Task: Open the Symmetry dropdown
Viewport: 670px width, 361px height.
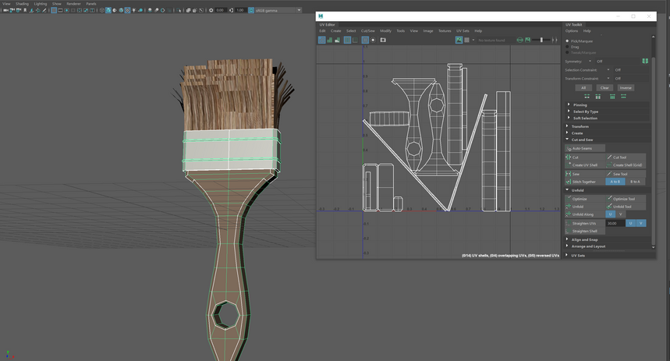Action: point(590,61)
